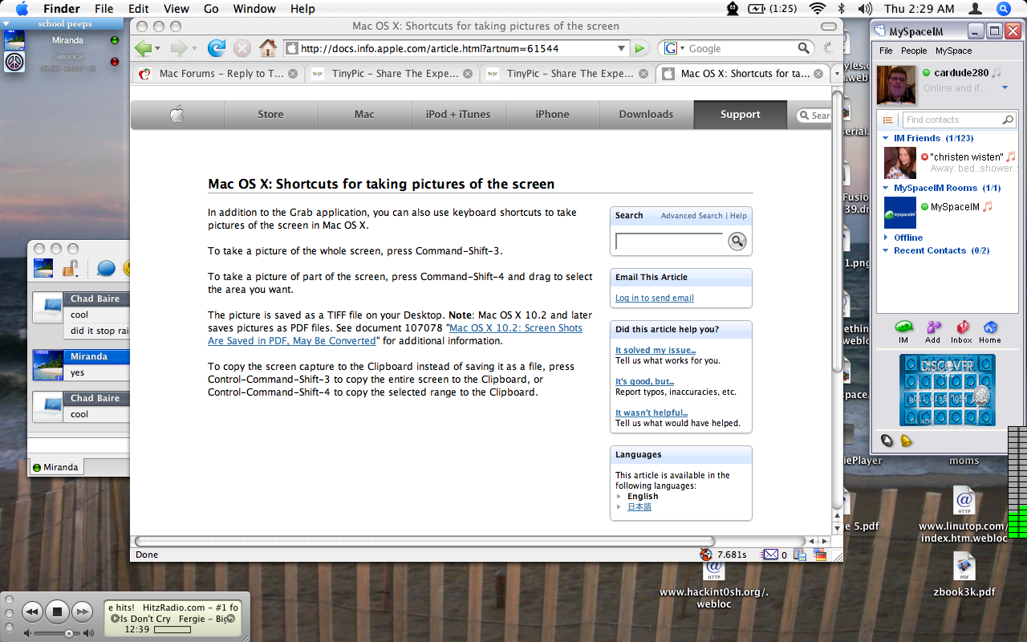Click the orange list view icon in MySpaceIM

888,120
